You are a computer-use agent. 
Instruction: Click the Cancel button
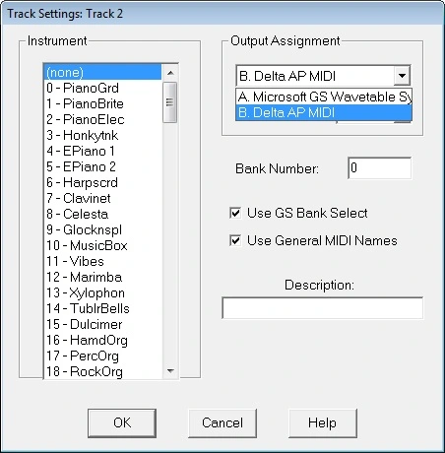click(x=222, y=422)
